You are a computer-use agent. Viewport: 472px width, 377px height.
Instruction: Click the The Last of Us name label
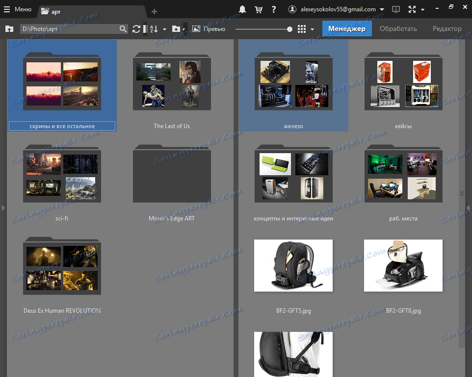(x=172, y=126)
